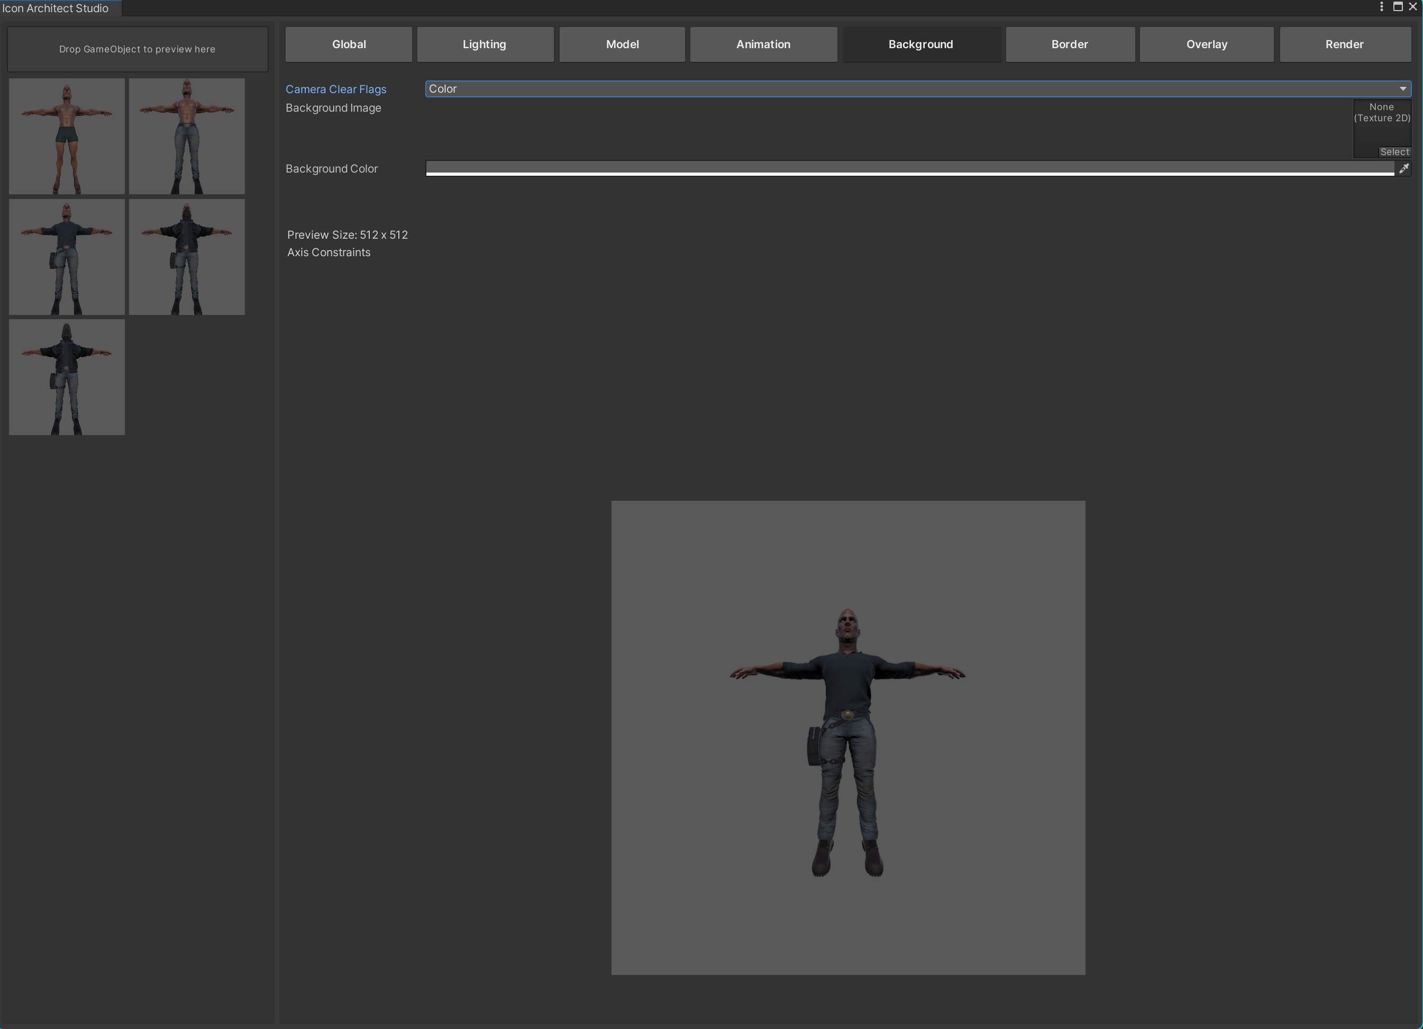Click the eyedropper icon beside Background Color
Screen dimensions: 1423x1029
(x=1403, y=168)
